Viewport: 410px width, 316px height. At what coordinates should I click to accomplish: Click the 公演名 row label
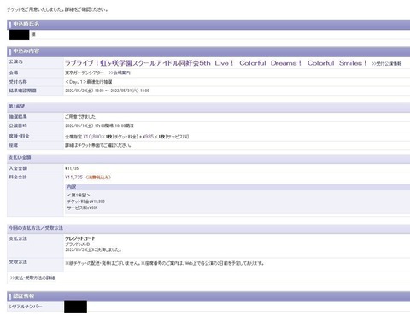pos(15,61)
